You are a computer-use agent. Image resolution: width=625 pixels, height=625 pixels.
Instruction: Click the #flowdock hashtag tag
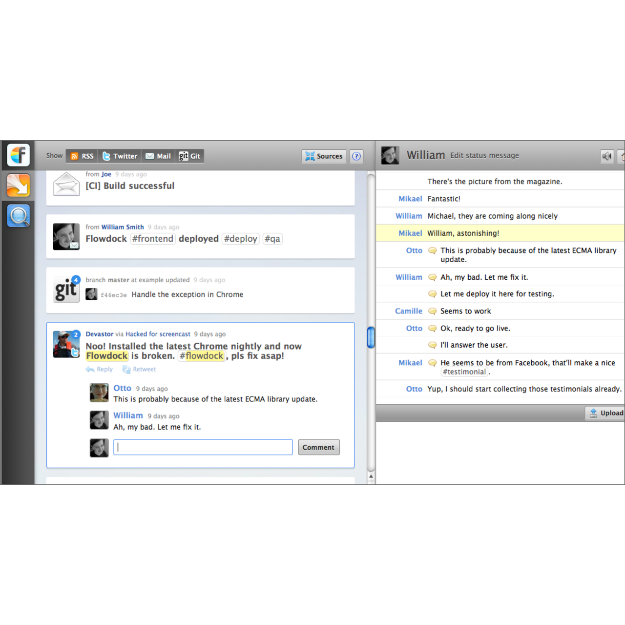202,356
